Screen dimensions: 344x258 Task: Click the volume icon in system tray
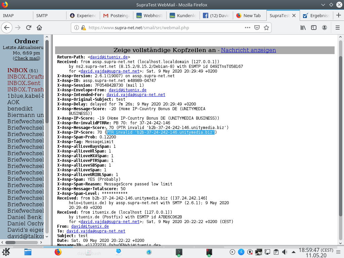tap(285, 252)
